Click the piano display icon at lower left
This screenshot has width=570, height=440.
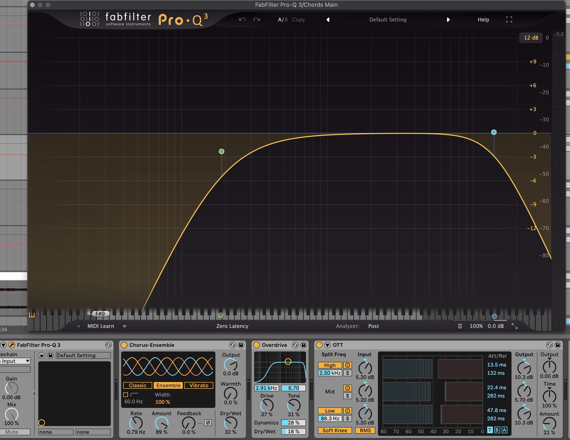32,315
